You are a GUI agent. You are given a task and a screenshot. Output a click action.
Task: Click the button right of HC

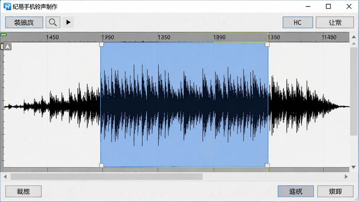coord(335,22)
